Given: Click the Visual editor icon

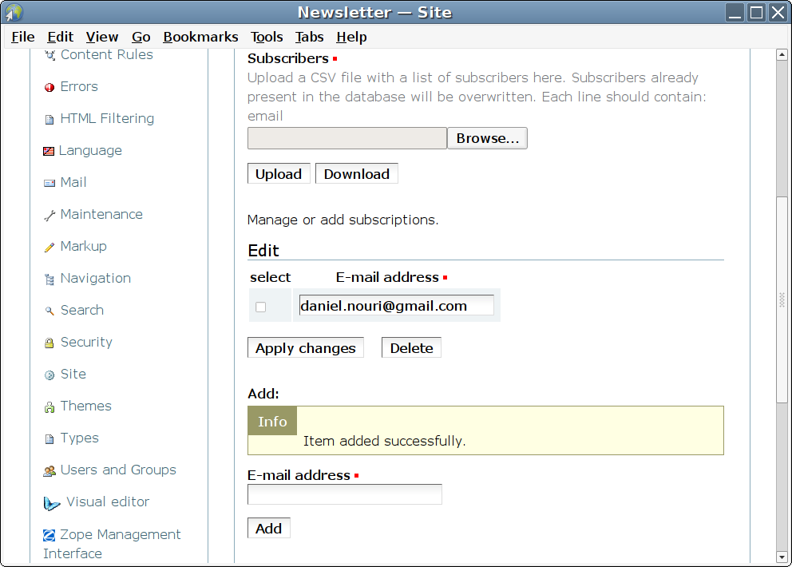Looking at the screenshot, I should (x=52, y=503).
